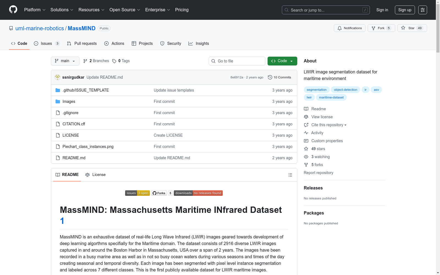Screen dimensions: 440x275
Task: Open the GitHub homepage logo
Action: pos(13,10)
